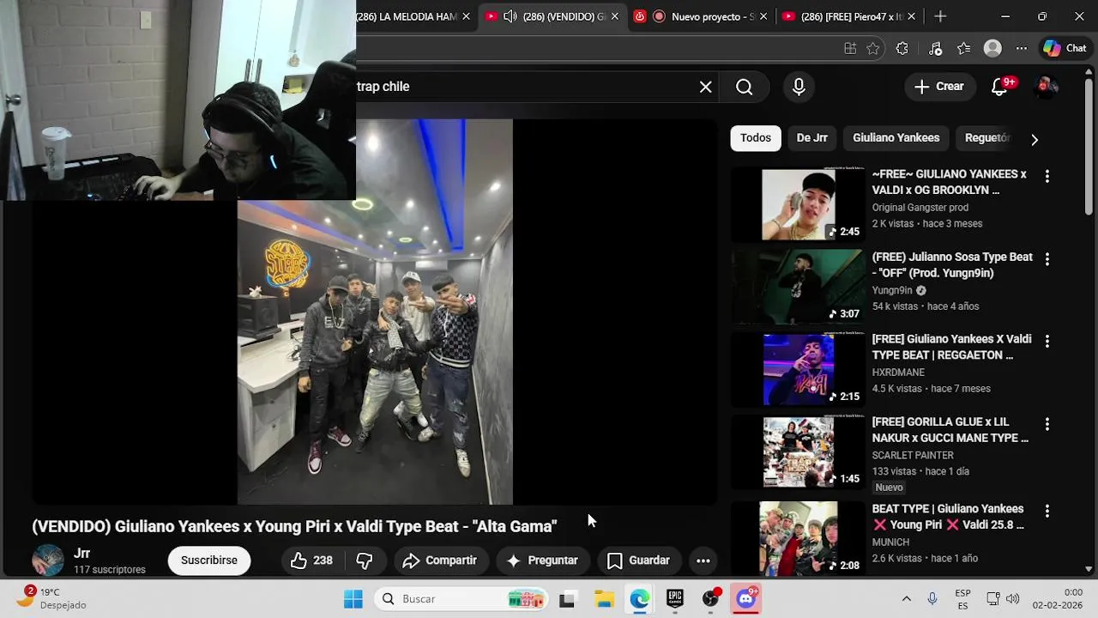Image resolution: width=1098 pixels, height=618 pixels.
Task: Open the YouTube account avatar menu
Action: (1047, 87)
